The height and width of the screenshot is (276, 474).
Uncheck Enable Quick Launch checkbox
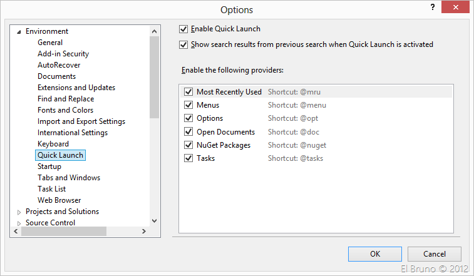(x=183, y=29)
